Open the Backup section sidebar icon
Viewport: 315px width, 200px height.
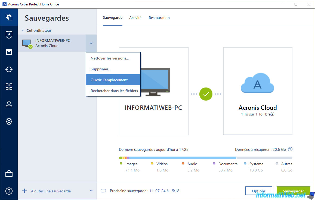coord(9,17)
